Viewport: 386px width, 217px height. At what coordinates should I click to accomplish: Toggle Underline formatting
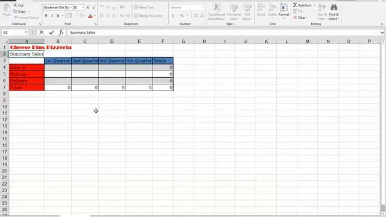(x=58, y=16)
